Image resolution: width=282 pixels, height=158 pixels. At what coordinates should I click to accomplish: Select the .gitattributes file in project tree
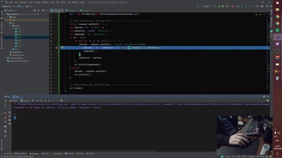coord(16,52)
